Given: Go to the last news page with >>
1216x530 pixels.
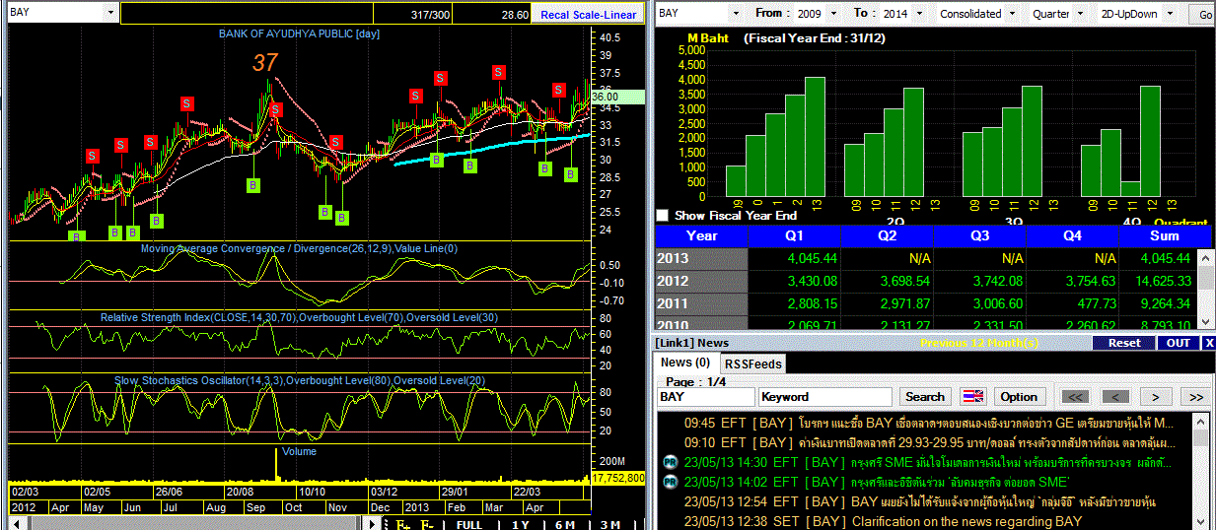Looking at the screenshot, I should [x=1195, y=397].
